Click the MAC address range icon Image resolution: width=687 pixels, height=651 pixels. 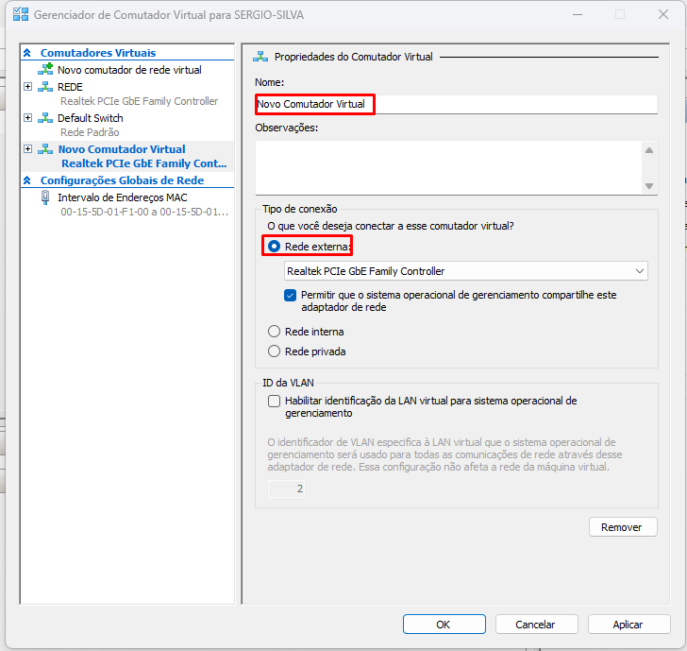tap(45, 197)
